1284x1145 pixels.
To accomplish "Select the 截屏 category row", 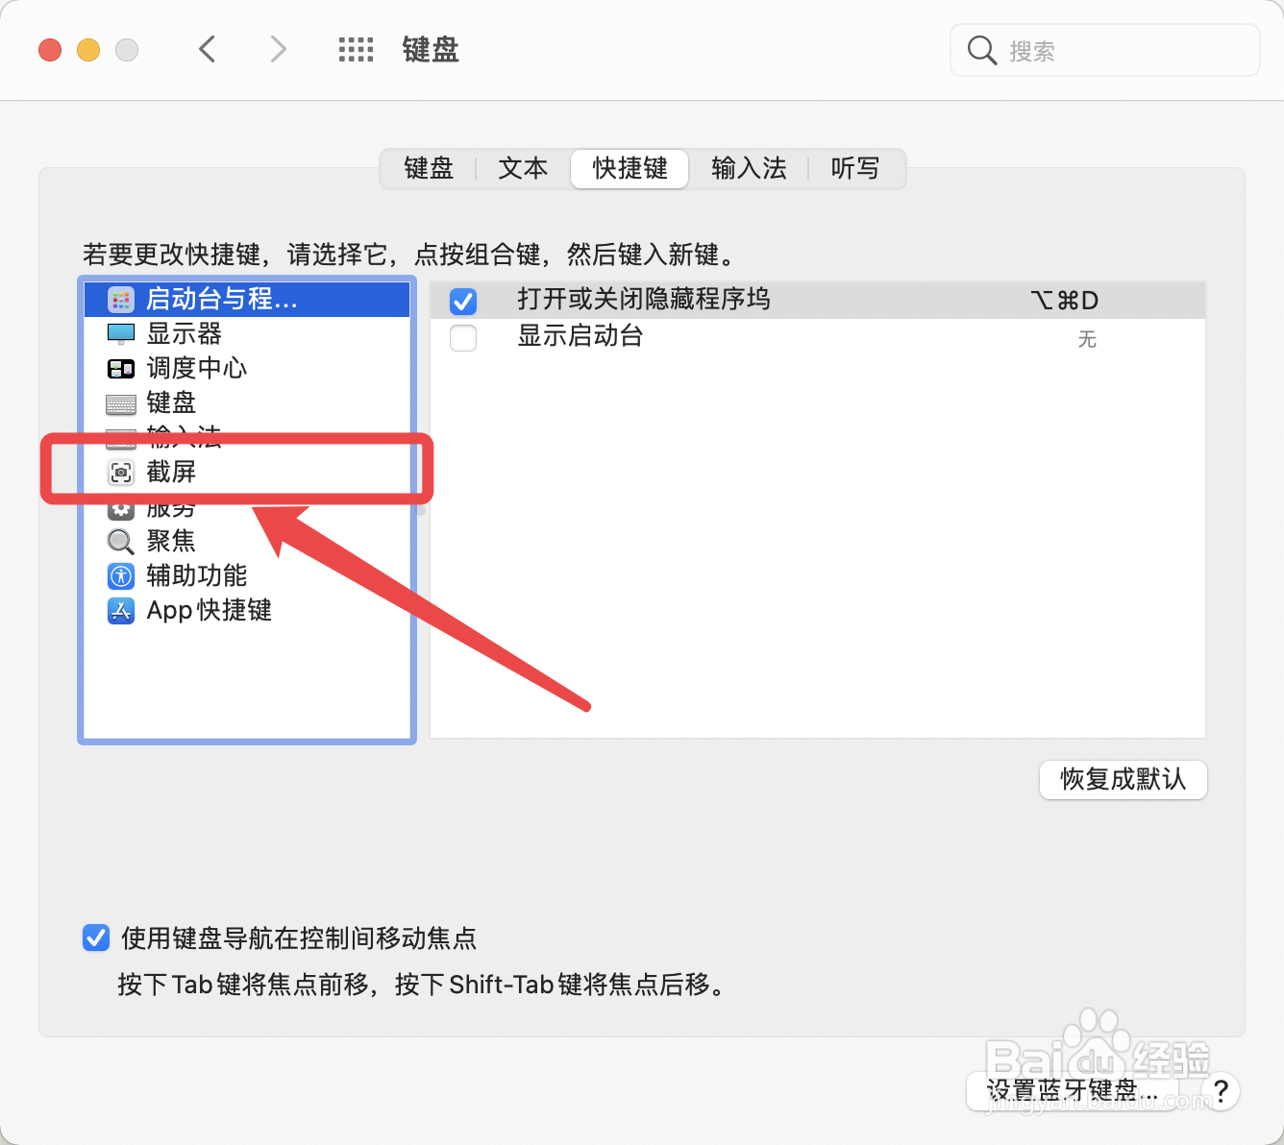I will tap(247, 473).
